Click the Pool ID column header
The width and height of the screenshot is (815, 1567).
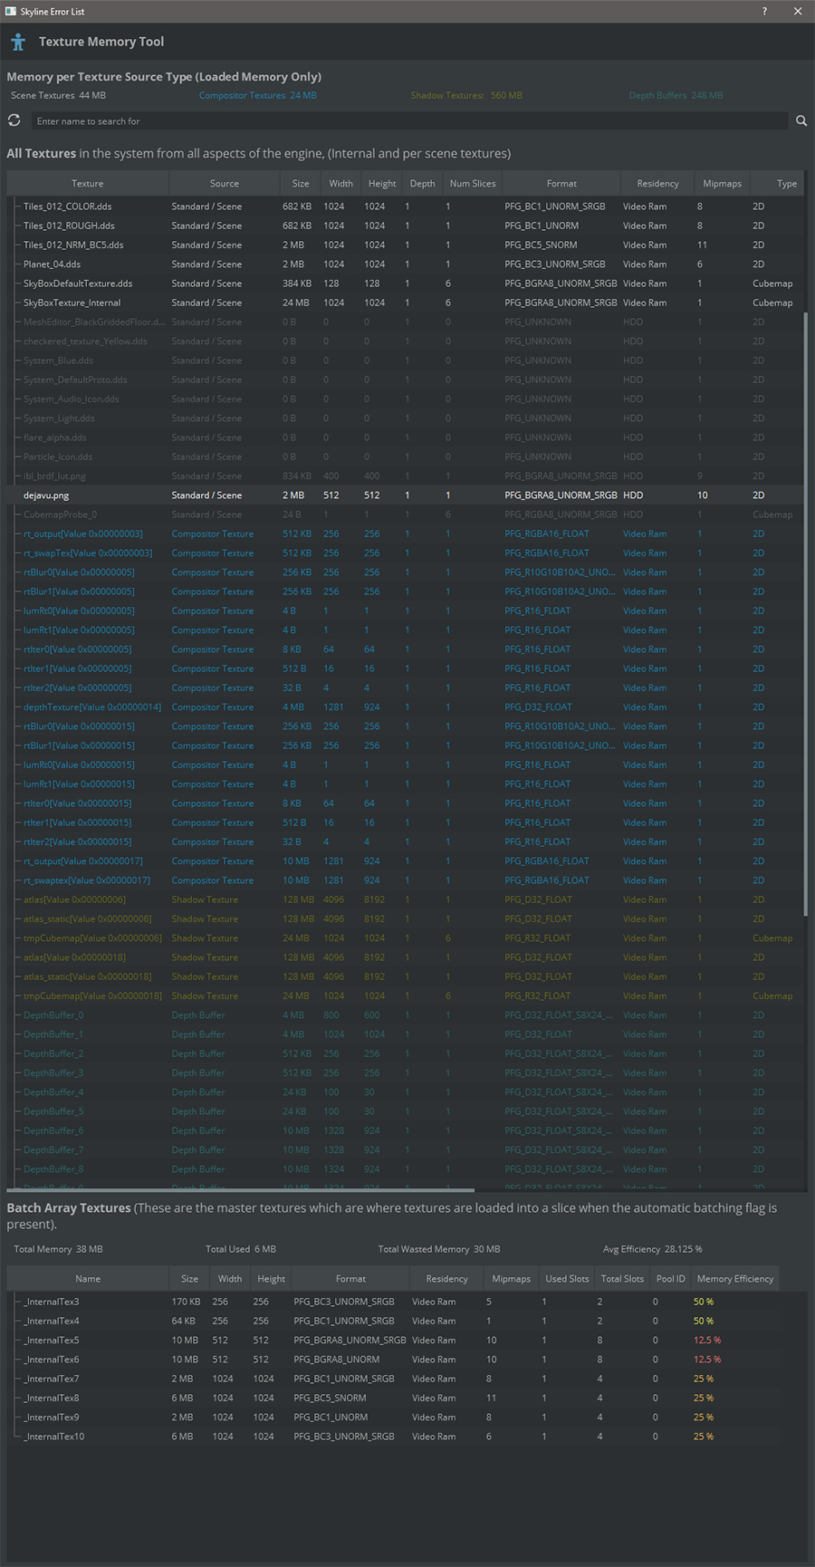click(x=670, y=1279)
